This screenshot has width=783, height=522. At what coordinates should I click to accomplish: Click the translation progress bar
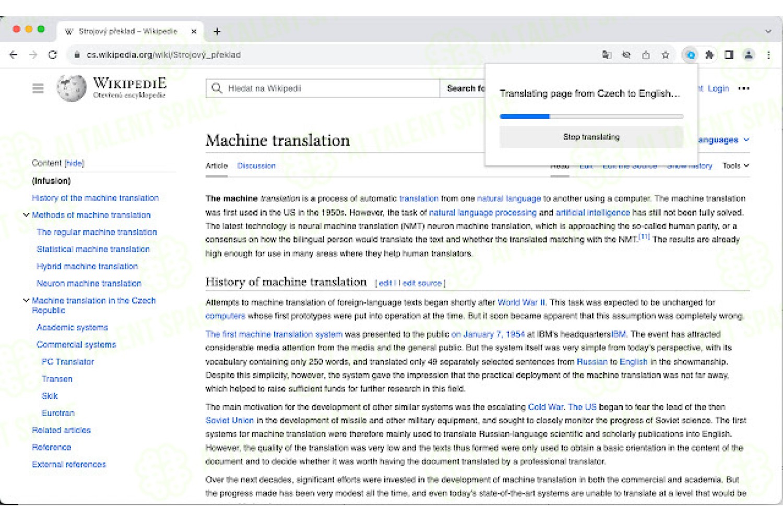[x=591, y=116]
